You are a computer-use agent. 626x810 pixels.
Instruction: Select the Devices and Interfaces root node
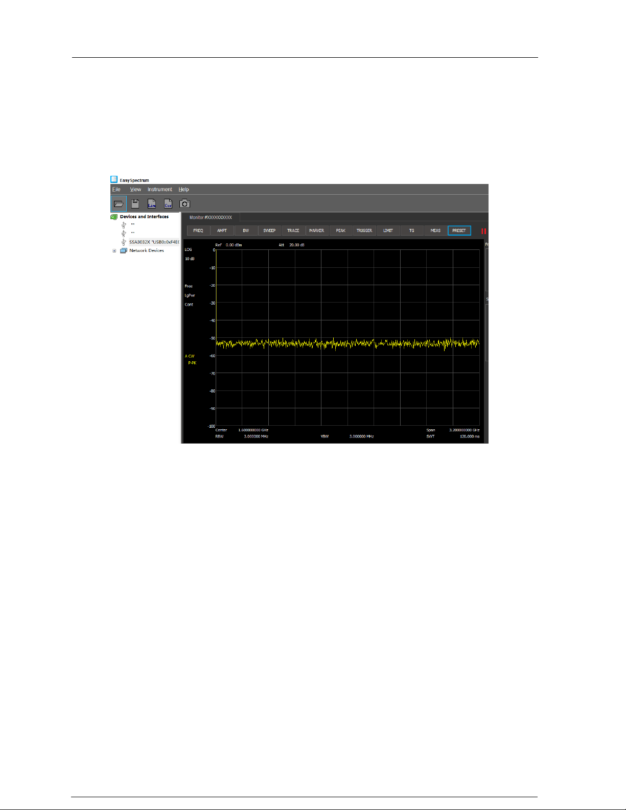click(x=144, y=217)
